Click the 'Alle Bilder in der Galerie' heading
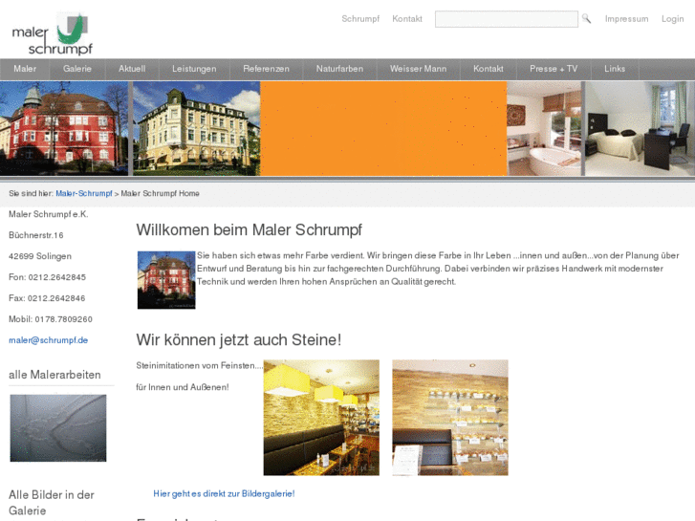695x521 pixels. click(52, 503)
